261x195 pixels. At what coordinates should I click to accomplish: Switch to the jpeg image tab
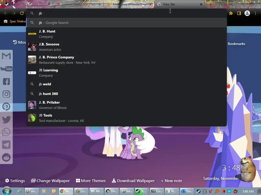(x=129, y=4)
